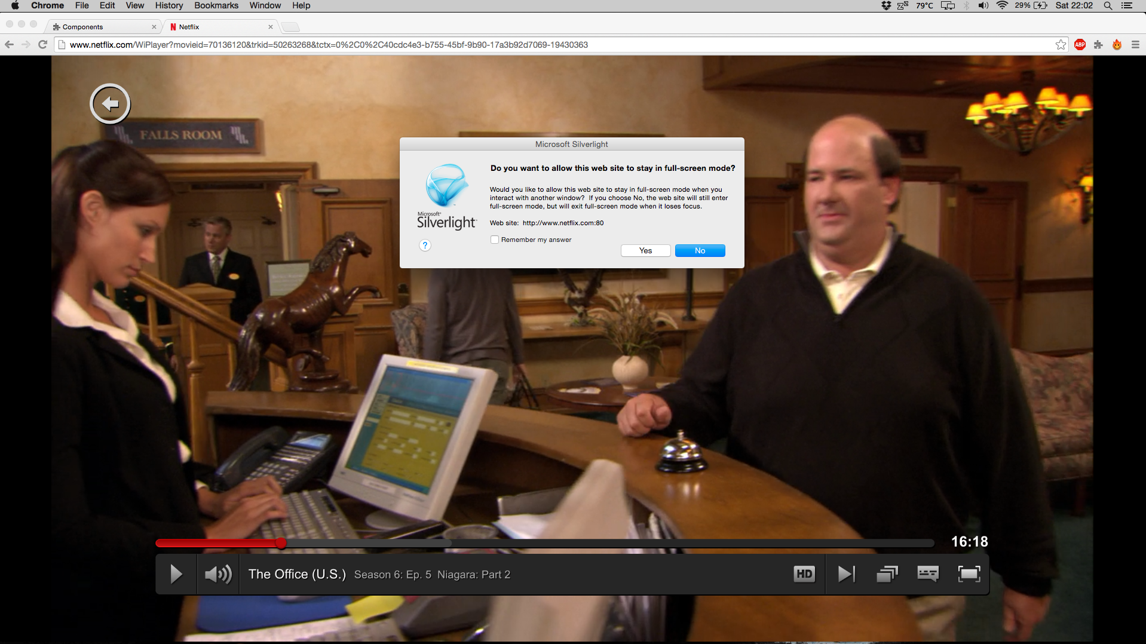The height and width of the screenshot is (644, 1146).
Task: Go forward with the browser forward arrow
Action: 26,45
